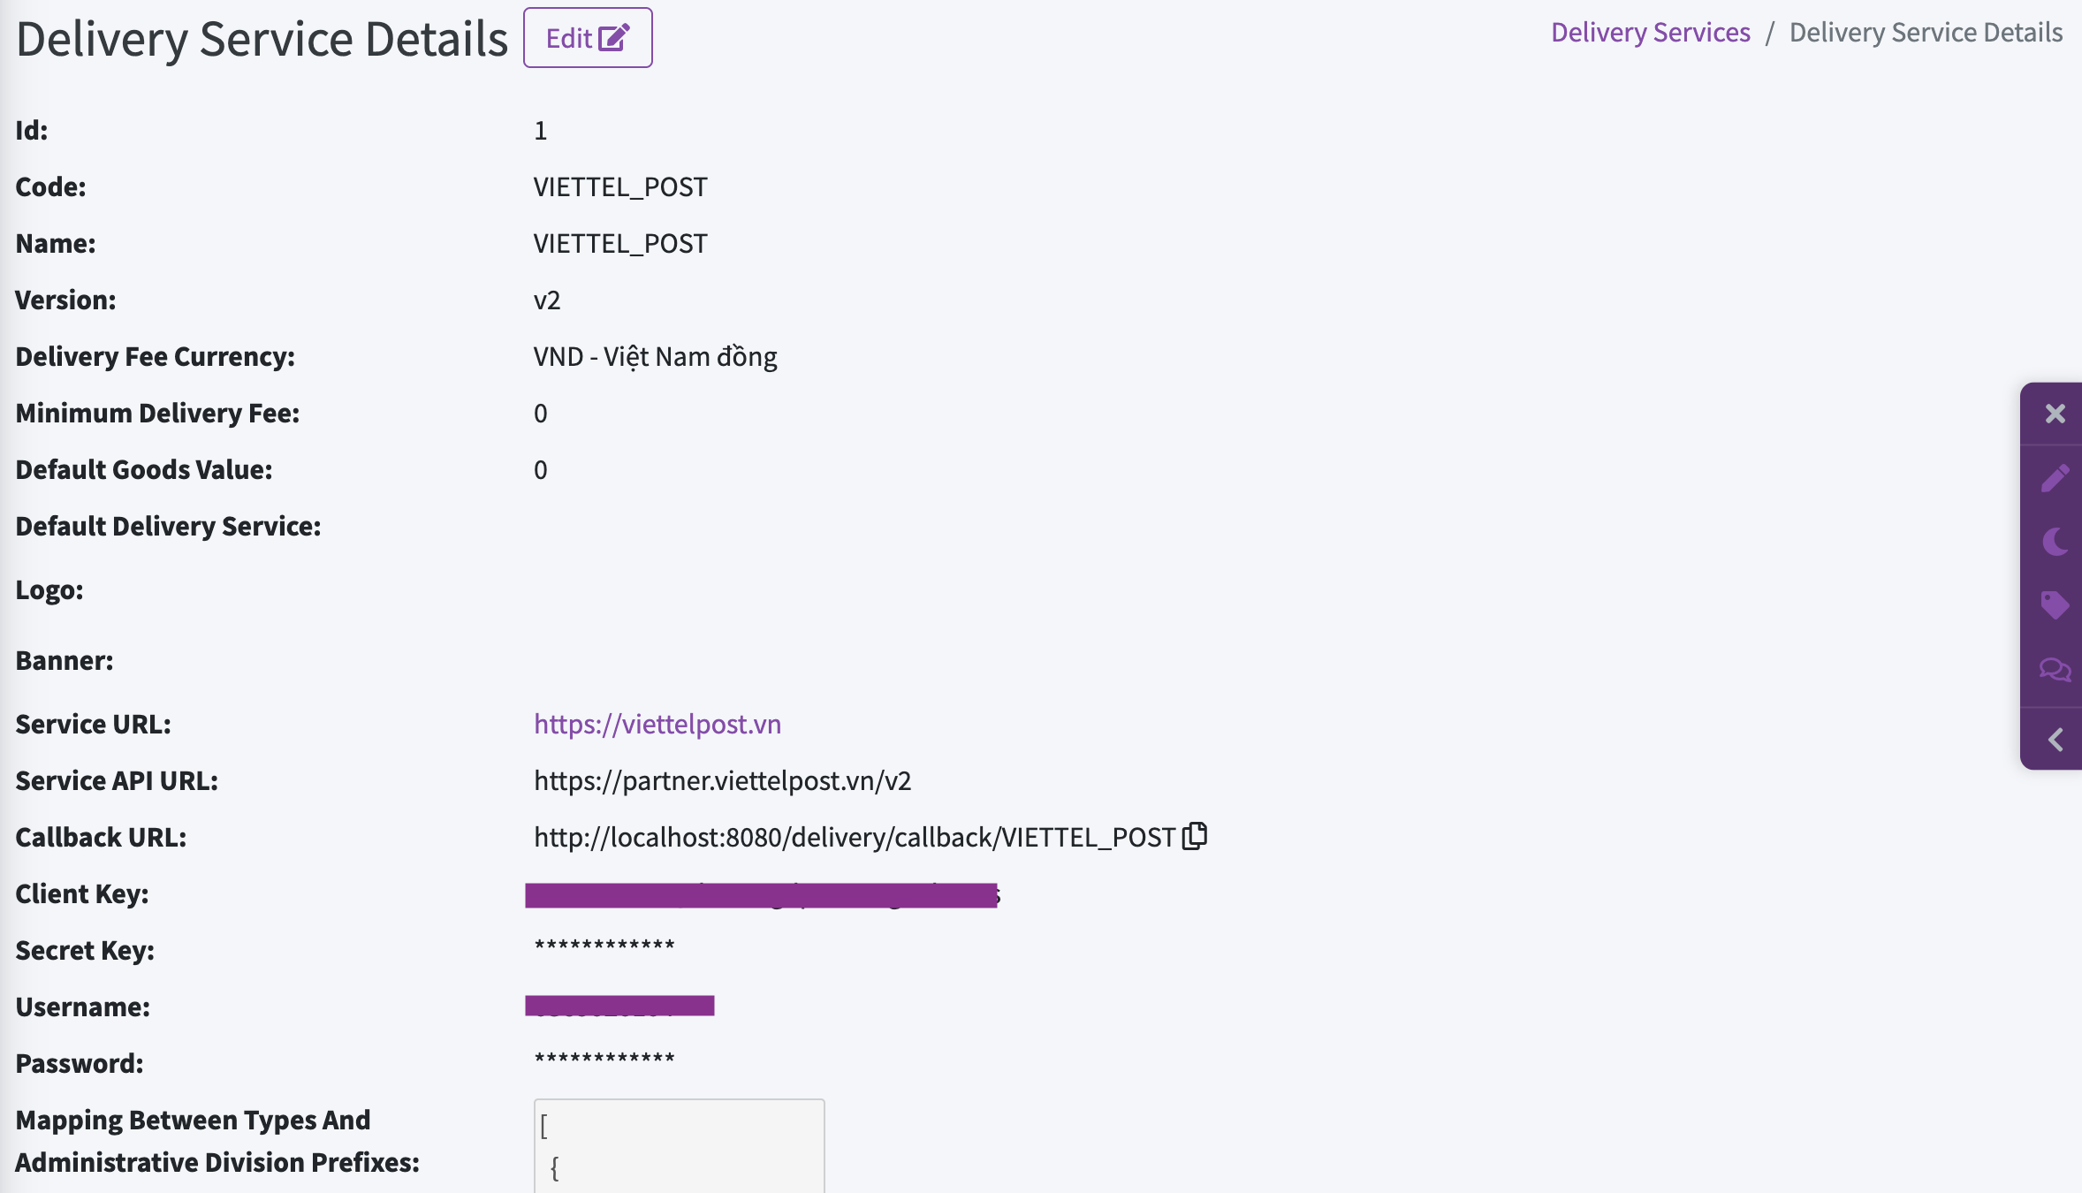Click the masked Password asterisks
The width and height of the screenshot is (2082, 1193).
tap(604, 1060)
